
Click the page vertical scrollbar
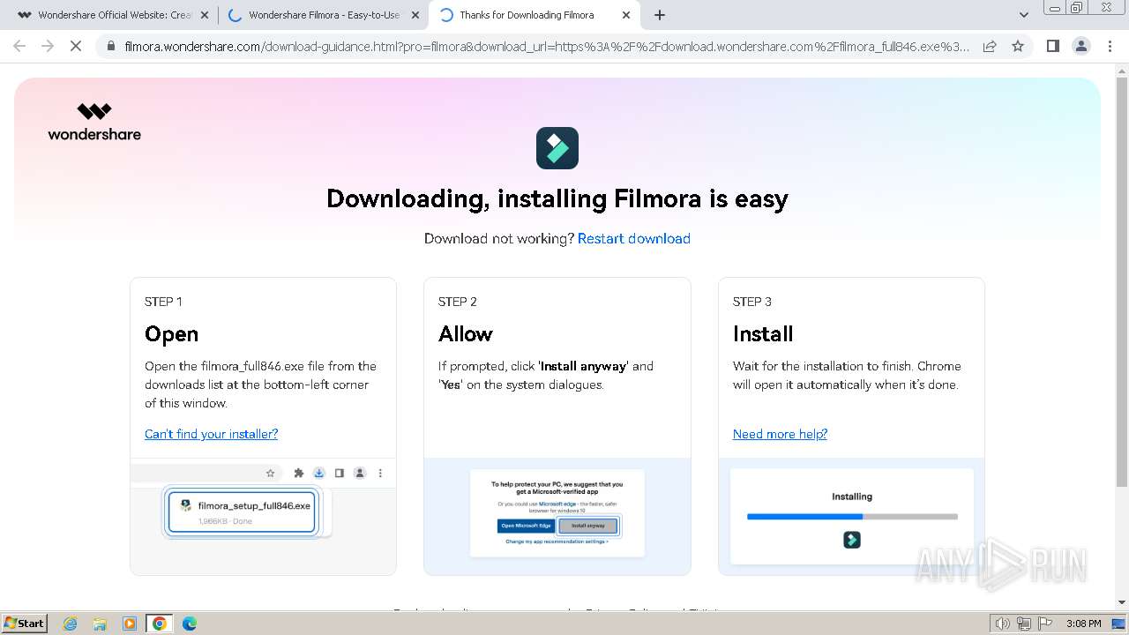click(x=1122, y=282)
